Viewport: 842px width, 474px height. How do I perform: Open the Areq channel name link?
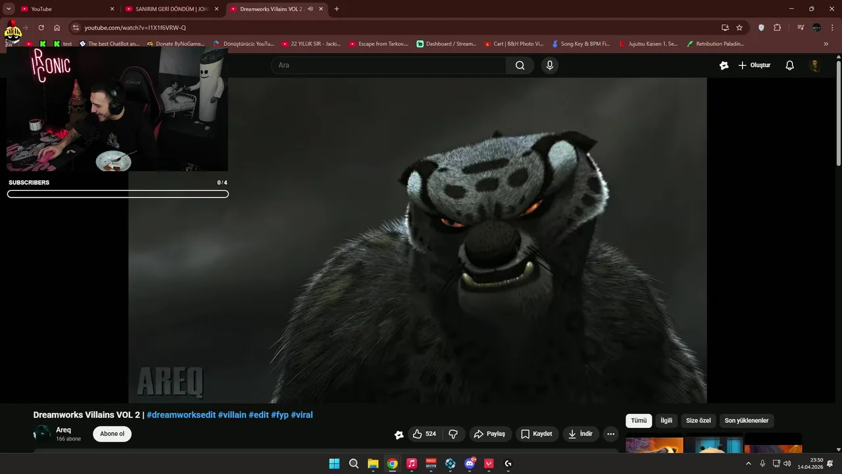[x=63, y=430]
